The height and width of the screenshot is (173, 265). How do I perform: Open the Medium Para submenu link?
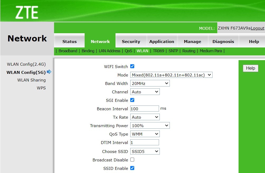click(x=211, y=51)
